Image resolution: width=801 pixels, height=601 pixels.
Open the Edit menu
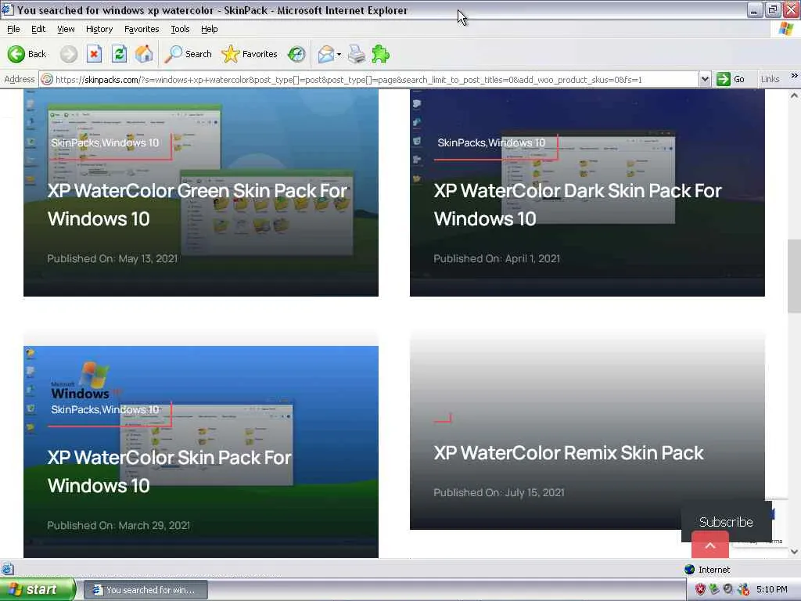pyautogui.click(x=38, y=29)
